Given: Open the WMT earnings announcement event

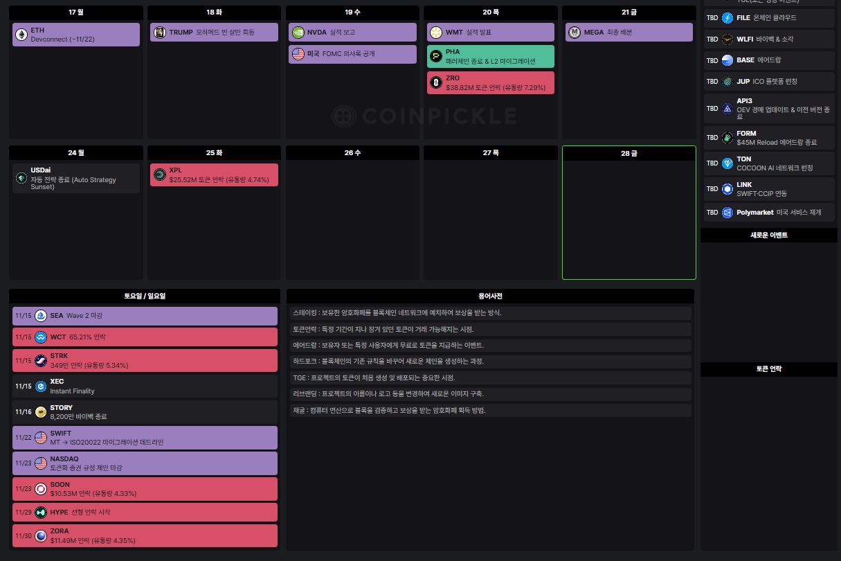Looking at the screenshot, I should [x=490, y=32].
